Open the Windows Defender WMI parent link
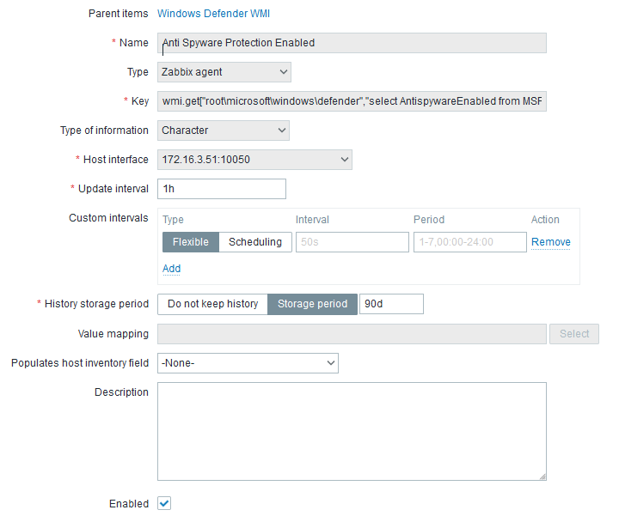This screenshot has height=516, width=619. click(213, 14)
